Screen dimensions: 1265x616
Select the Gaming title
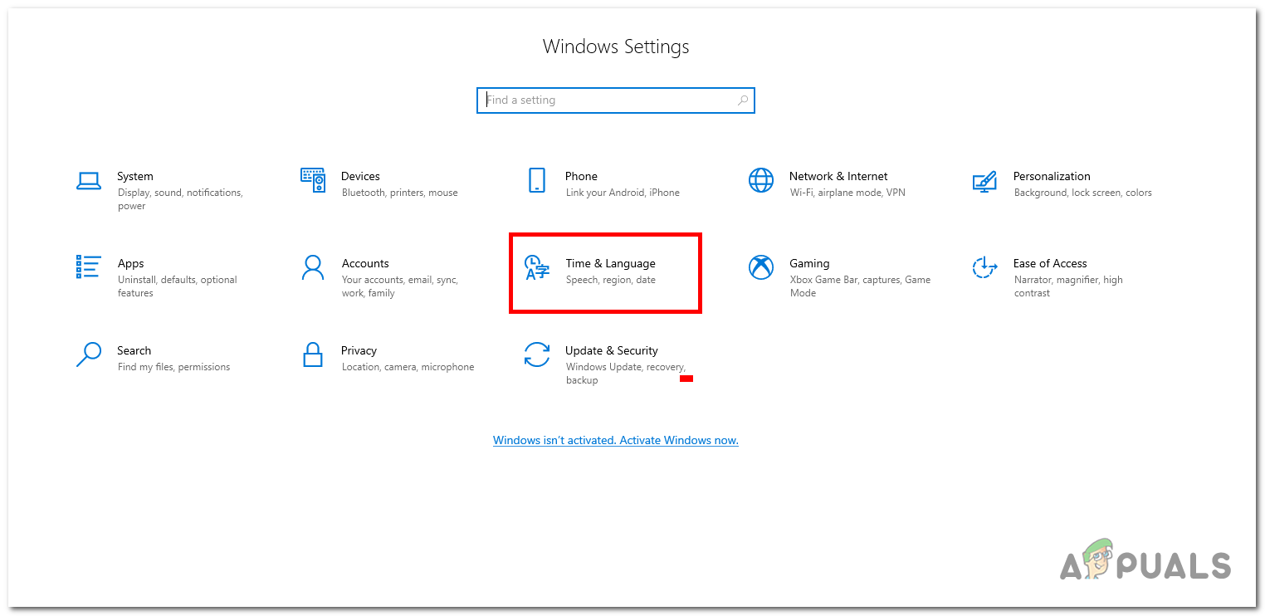click(809, 263)
